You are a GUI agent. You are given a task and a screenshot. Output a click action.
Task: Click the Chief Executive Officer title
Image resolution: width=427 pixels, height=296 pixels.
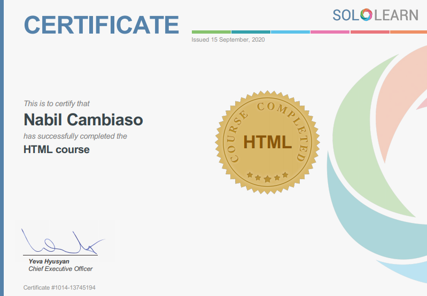[60, 269]
